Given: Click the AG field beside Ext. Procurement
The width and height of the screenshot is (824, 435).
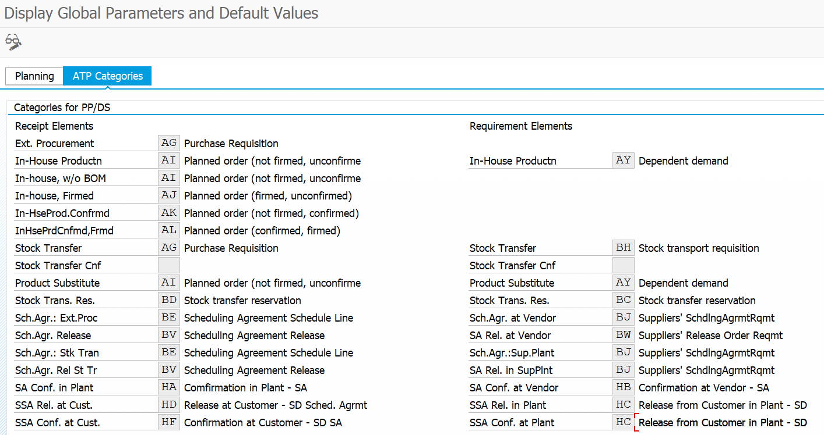Looking at the screenshot, I should click(x=169, y=143).
